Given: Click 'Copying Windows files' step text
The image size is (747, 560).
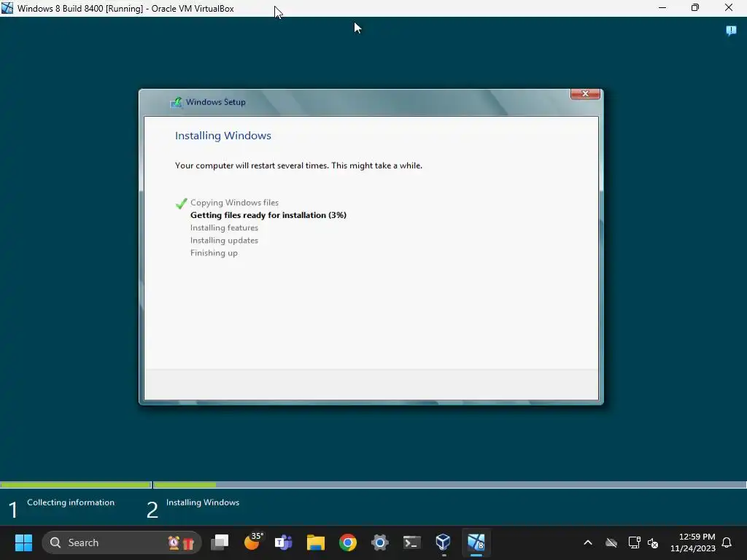Looking at the screenshot, I should (234, 203).
